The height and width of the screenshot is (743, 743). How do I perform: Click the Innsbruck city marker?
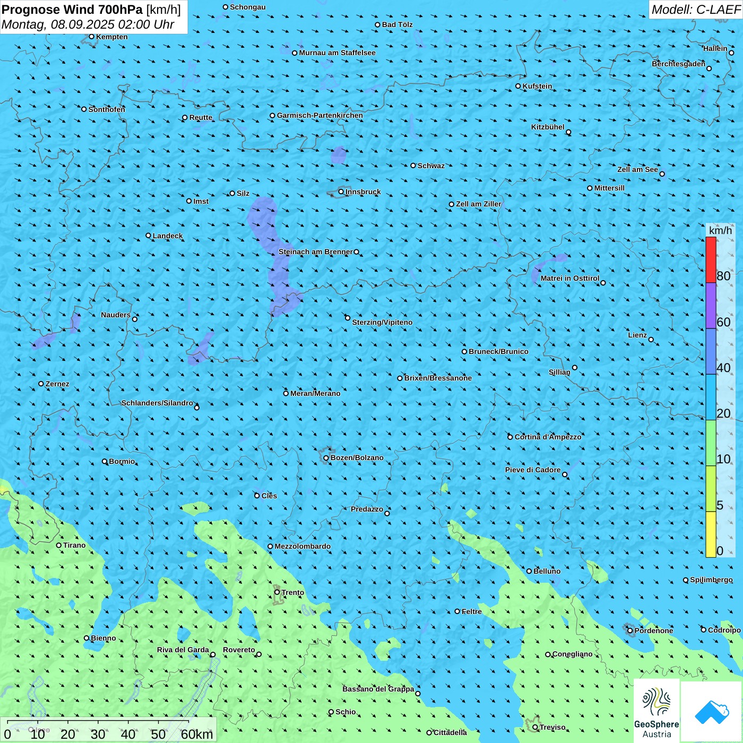click(341, 192)
